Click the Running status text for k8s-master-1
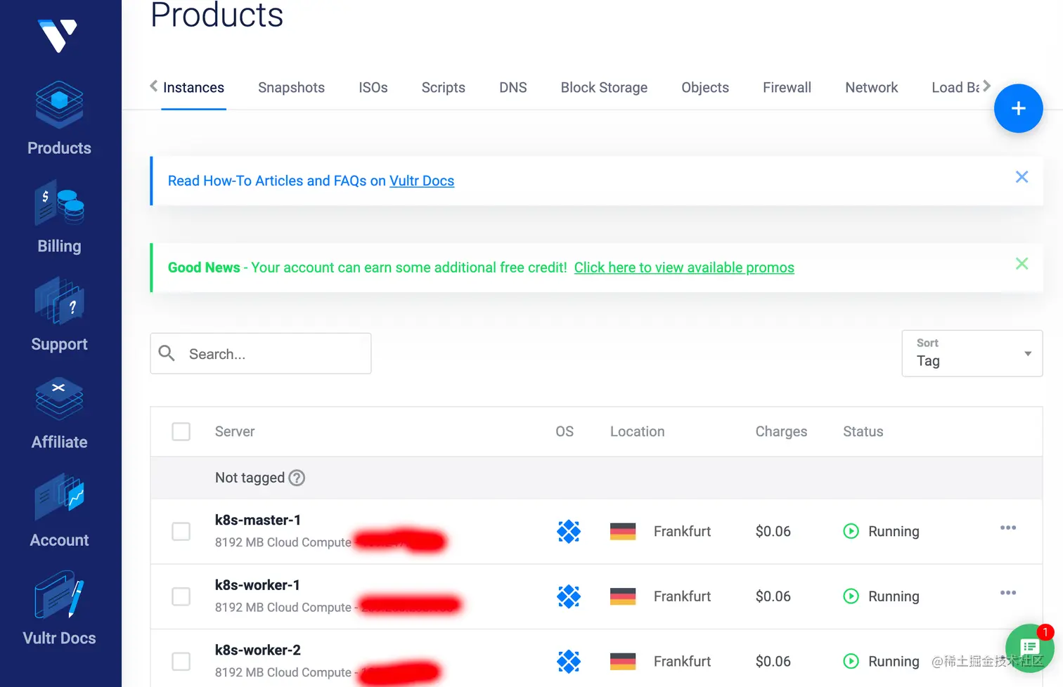Screen dimensions: 1063x687 pyautogui.click(x=894, y=532)
